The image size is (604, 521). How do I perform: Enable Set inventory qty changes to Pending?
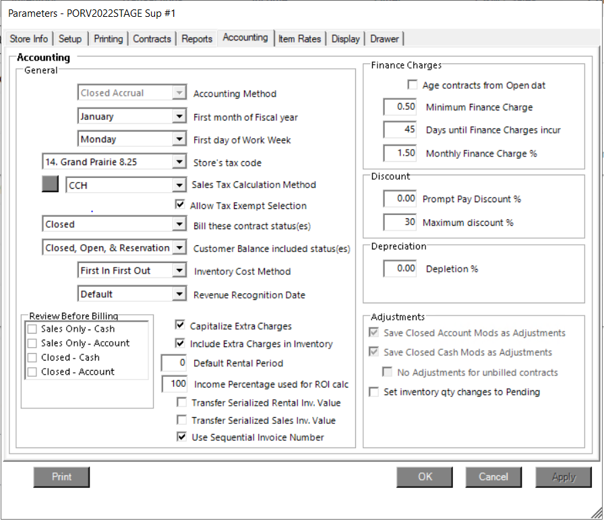[x=374, y=392]
